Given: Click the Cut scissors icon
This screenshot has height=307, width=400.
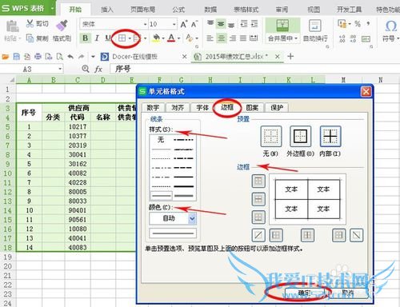Looking at the screenshot, I should click(x=30, y=24).
